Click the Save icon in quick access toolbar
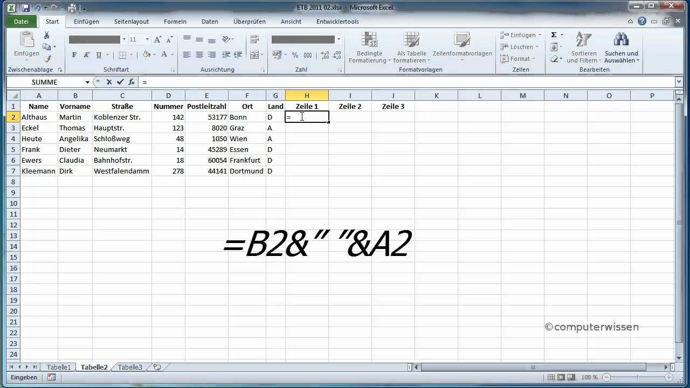This screenshot has width=690, height=388. (x=25, y=8)
